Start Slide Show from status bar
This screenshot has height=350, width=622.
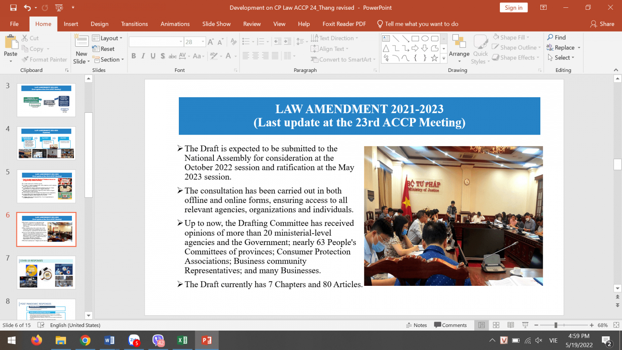pyautogui.click(x=525, y=325)
